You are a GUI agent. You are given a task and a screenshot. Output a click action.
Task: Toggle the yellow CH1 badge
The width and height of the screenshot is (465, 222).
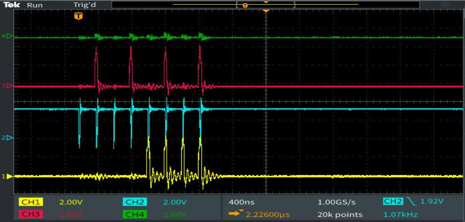pyautogui.click(x=31, y=202)
